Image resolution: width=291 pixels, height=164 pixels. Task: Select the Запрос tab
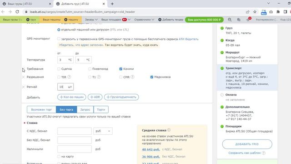point(85,109)
